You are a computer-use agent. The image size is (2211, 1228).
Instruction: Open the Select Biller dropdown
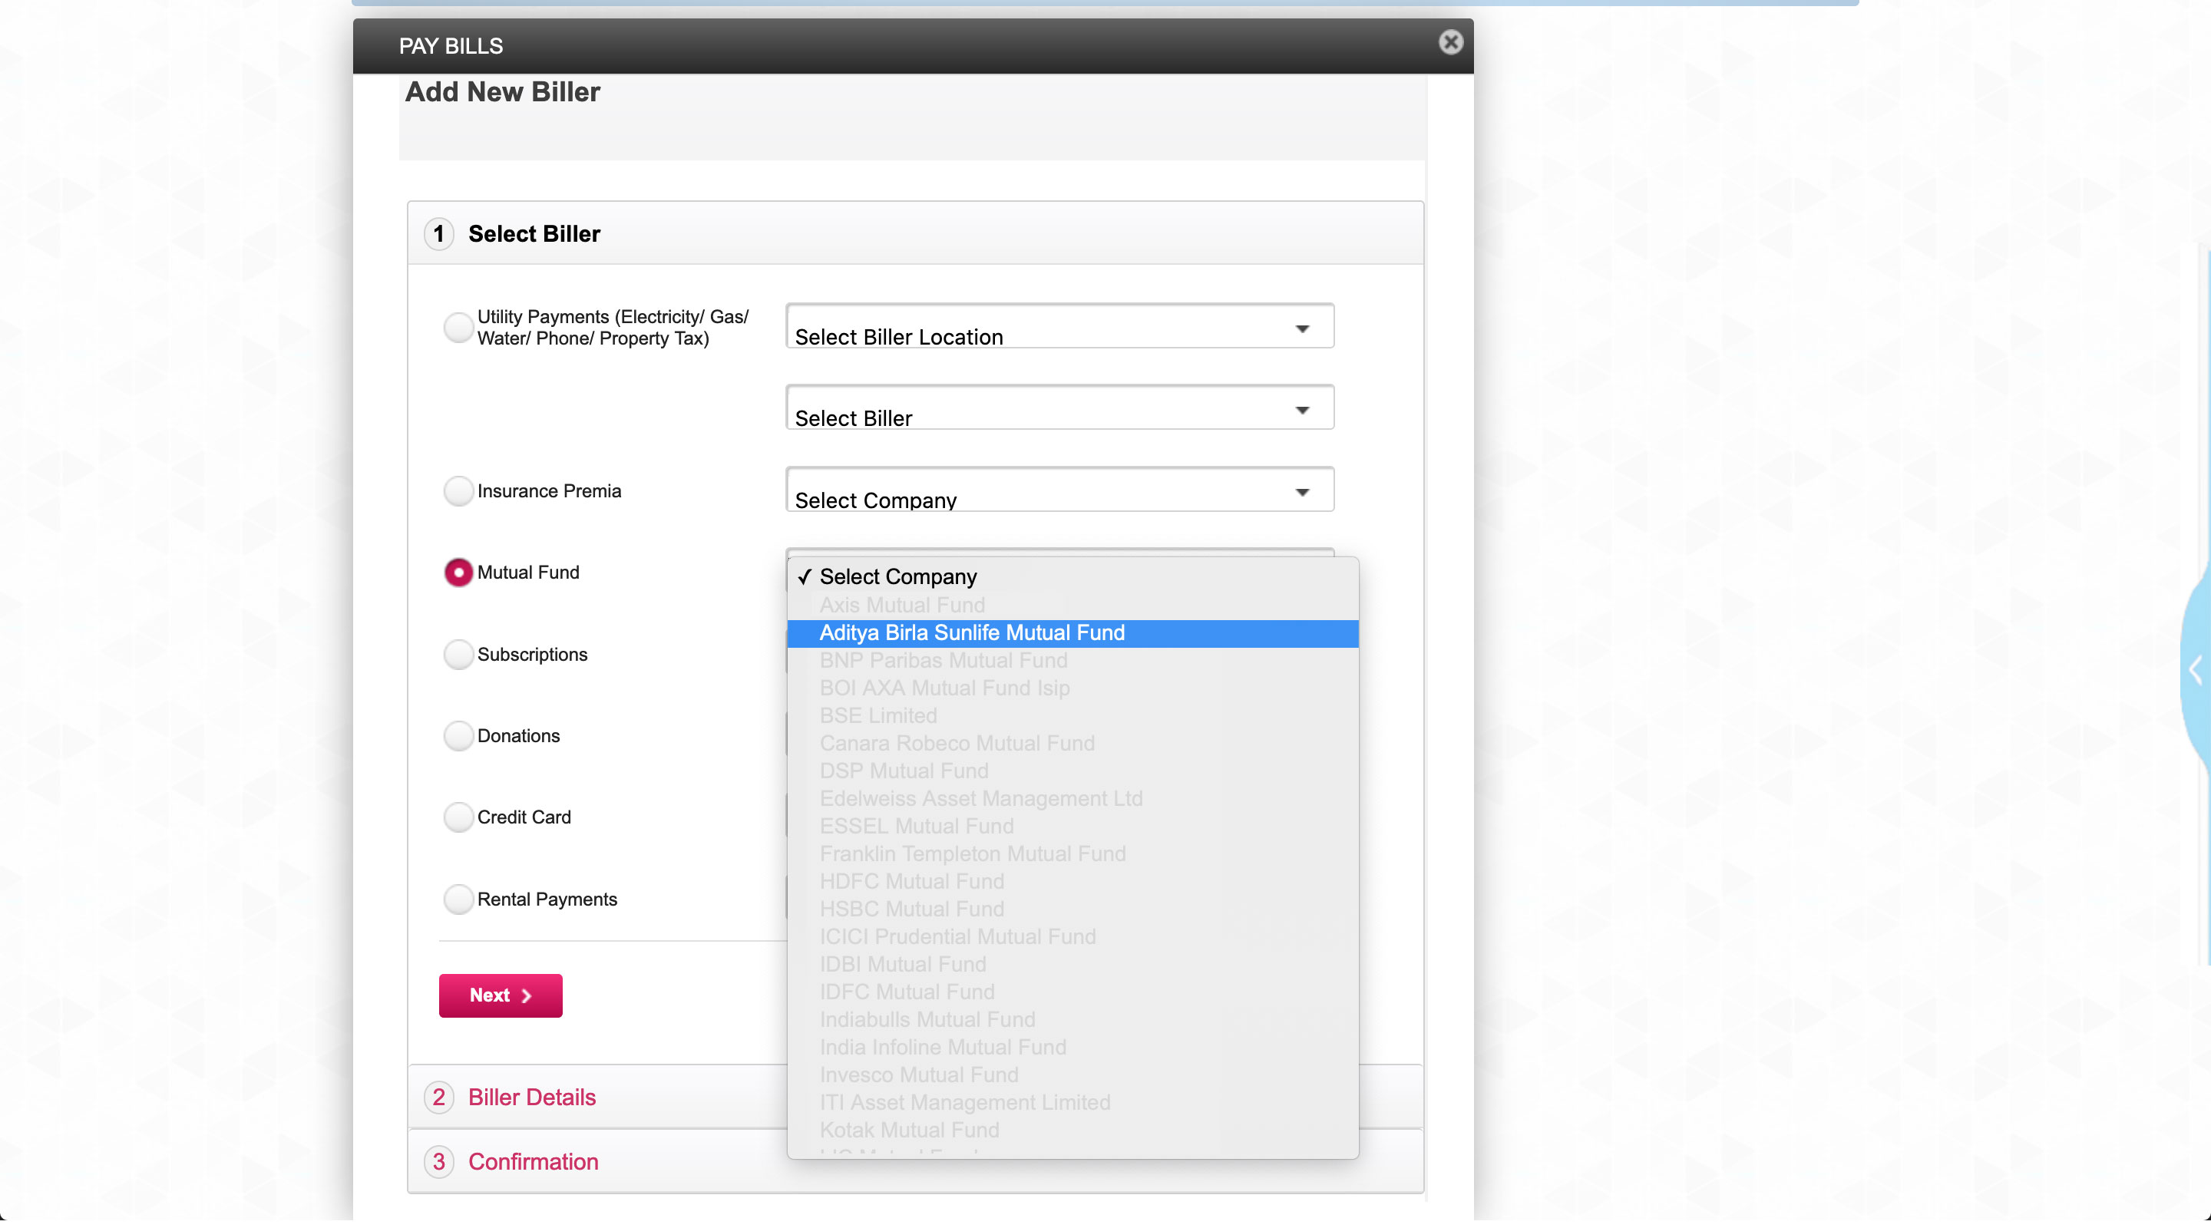(x=1059, y=408)
